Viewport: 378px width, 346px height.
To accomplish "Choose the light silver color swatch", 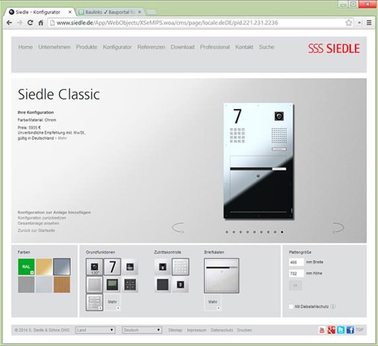I will (x=44, y=284).
